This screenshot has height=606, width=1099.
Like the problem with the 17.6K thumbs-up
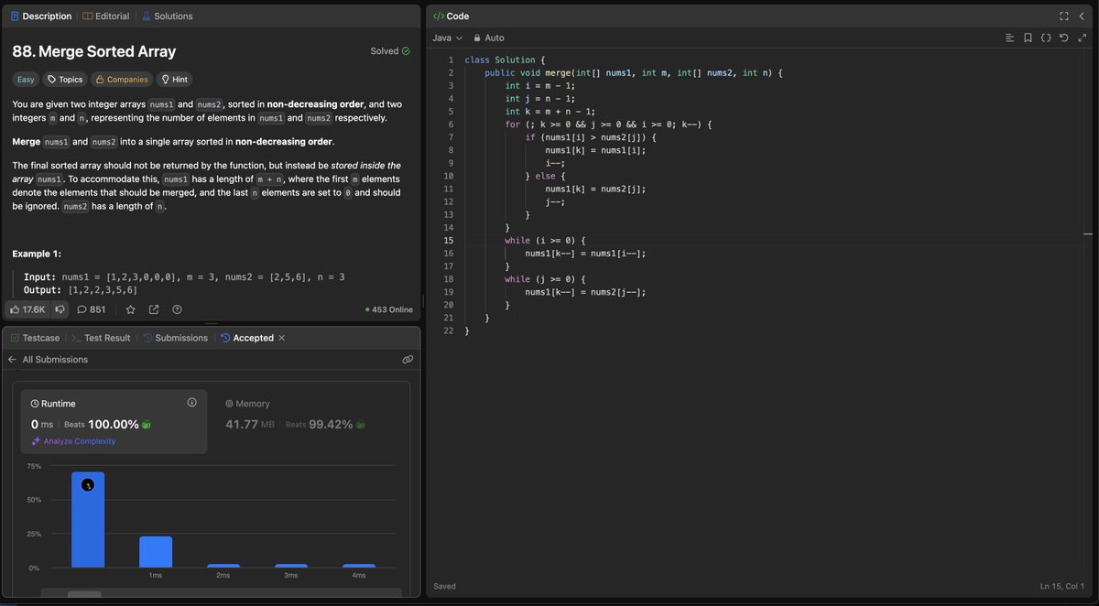pyautogui.click(x=27, y=309)
